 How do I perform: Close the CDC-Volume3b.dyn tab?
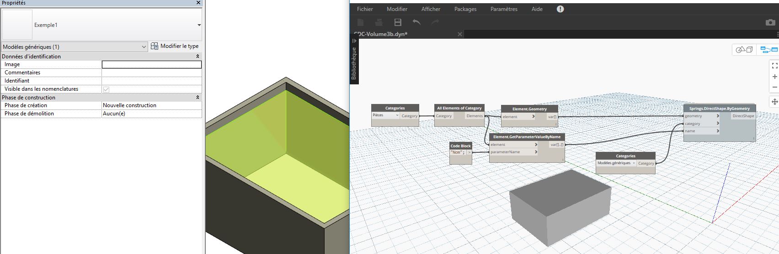[459, 34]
